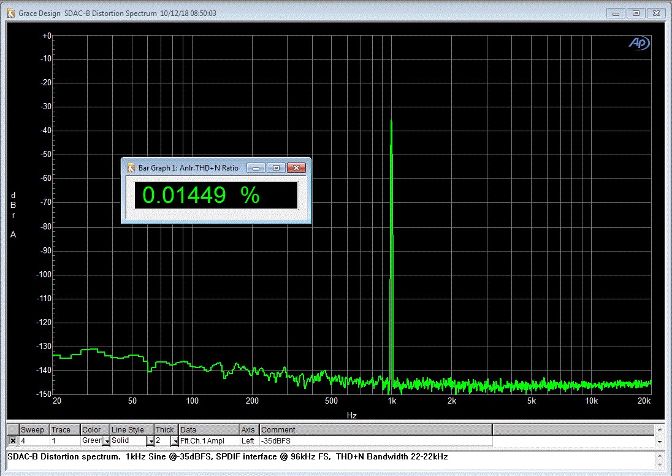672x476 pixels.
Task: Click the Grace Design window title bar icon
Action: tap(9, 13)
